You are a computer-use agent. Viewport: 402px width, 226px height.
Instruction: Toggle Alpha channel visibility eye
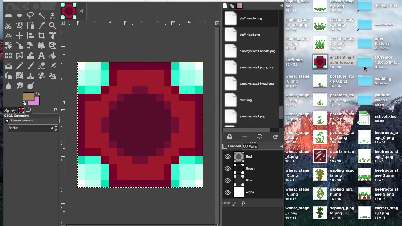[228, 192]
